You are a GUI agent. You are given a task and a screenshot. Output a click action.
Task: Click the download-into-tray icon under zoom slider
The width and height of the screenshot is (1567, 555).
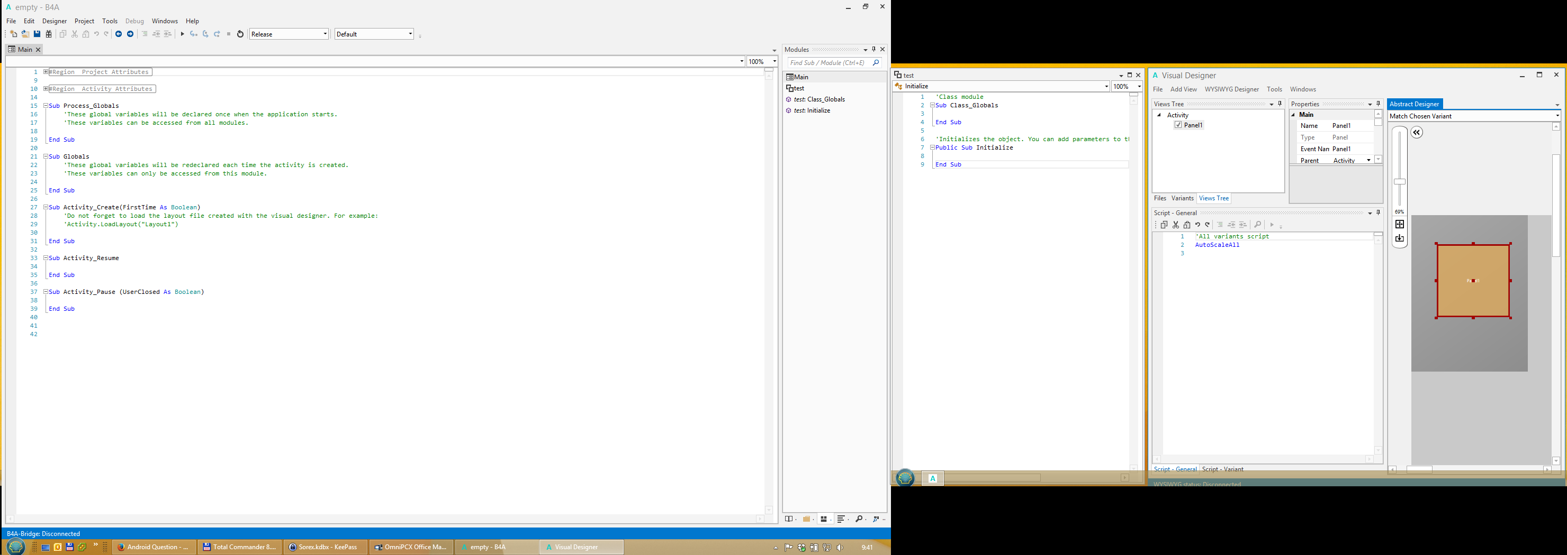pos(1400,238)
